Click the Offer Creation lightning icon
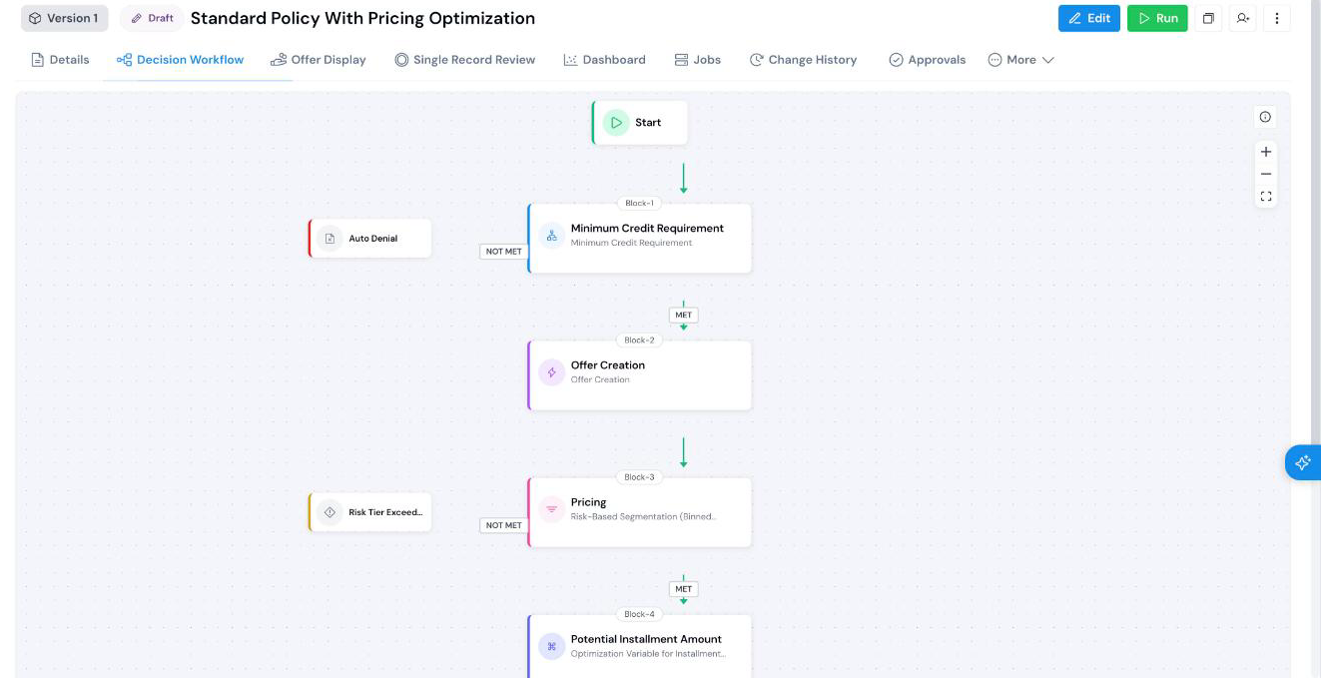The height and width of the screenshot is (678, 1321). point(551,372)
